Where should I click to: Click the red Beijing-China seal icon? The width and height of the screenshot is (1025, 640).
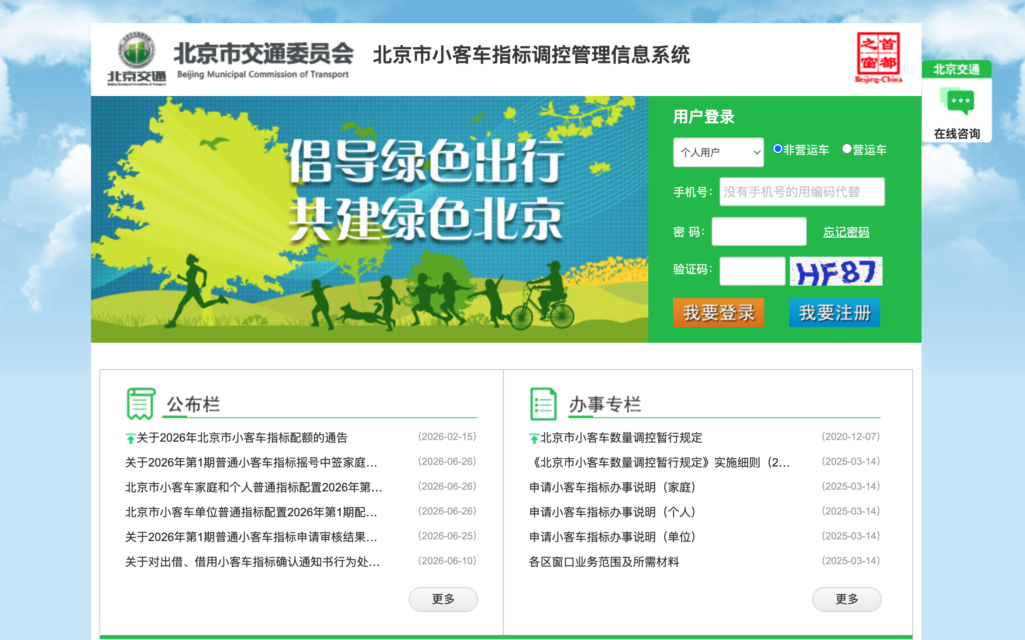point(878,58)
